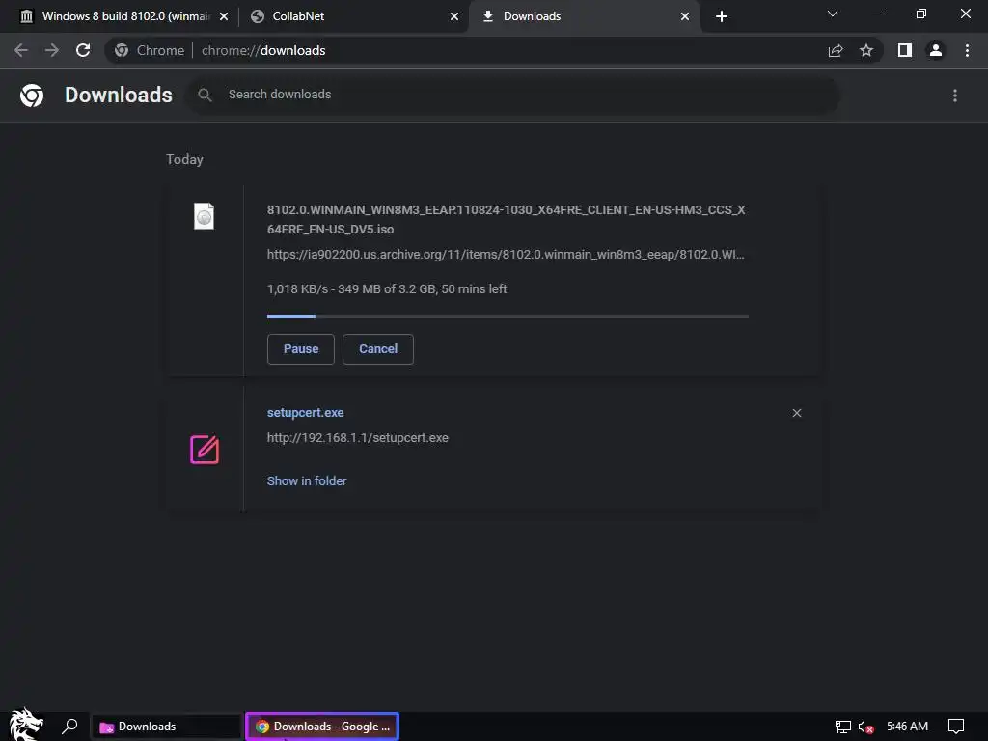Open the setupcert.exe file link
The width and height of the screenshot is (988, 741).
point(306,413)
